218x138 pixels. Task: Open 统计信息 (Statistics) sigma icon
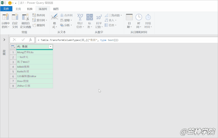click(x=80, y=18)
